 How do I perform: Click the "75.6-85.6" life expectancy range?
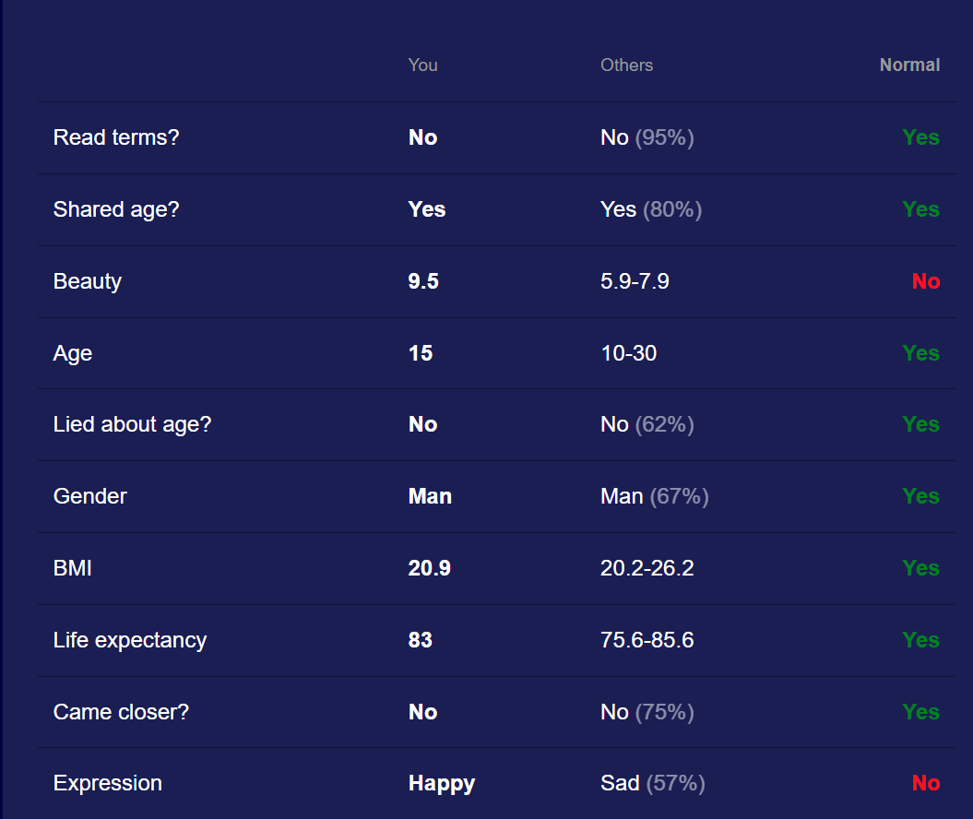coord(647,640)
